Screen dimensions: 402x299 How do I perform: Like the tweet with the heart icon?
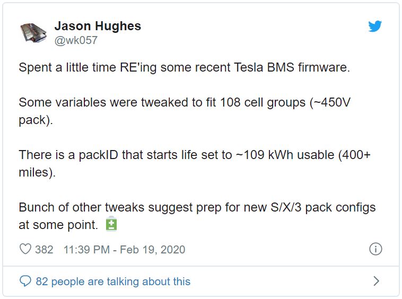click(x=25, y=249)
